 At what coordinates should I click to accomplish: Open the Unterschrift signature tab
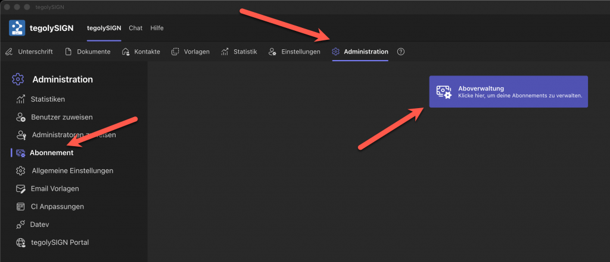click(29, 52)
